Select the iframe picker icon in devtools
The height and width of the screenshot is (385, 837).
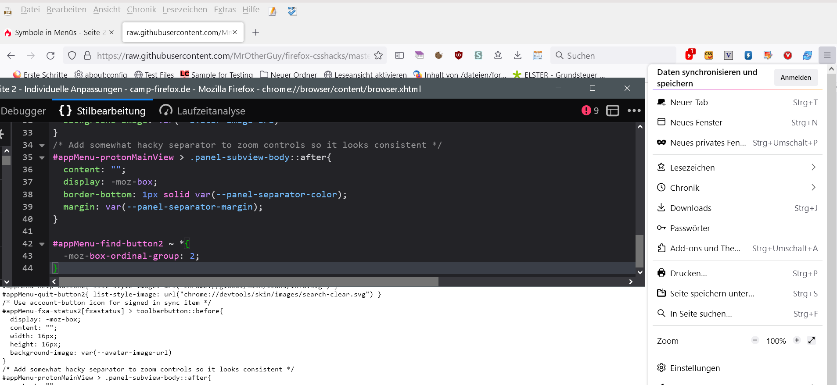pyautogui.click(x=612, y=111)
